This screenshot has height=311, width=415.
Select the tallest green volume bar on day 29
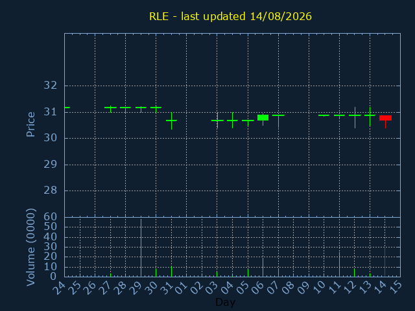coord(141,248)
